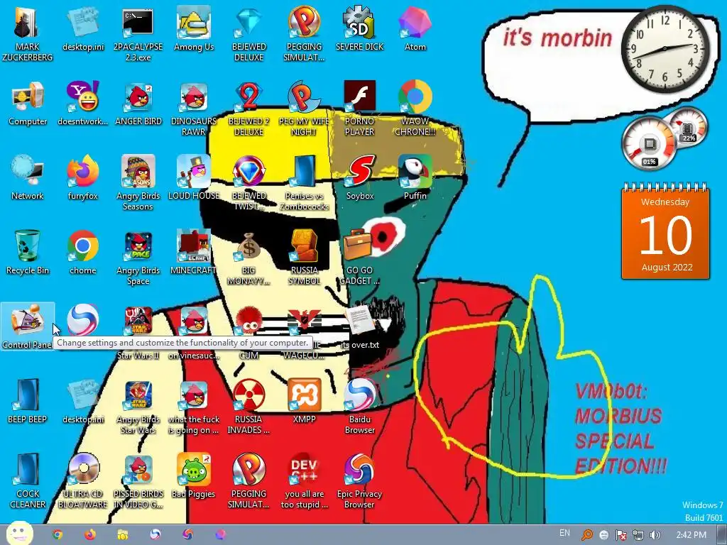The height and width of the screenshot is (545, 727).
Task: Launch the BEJEWED DELUXE shortcut
Action: coord(248,34)
